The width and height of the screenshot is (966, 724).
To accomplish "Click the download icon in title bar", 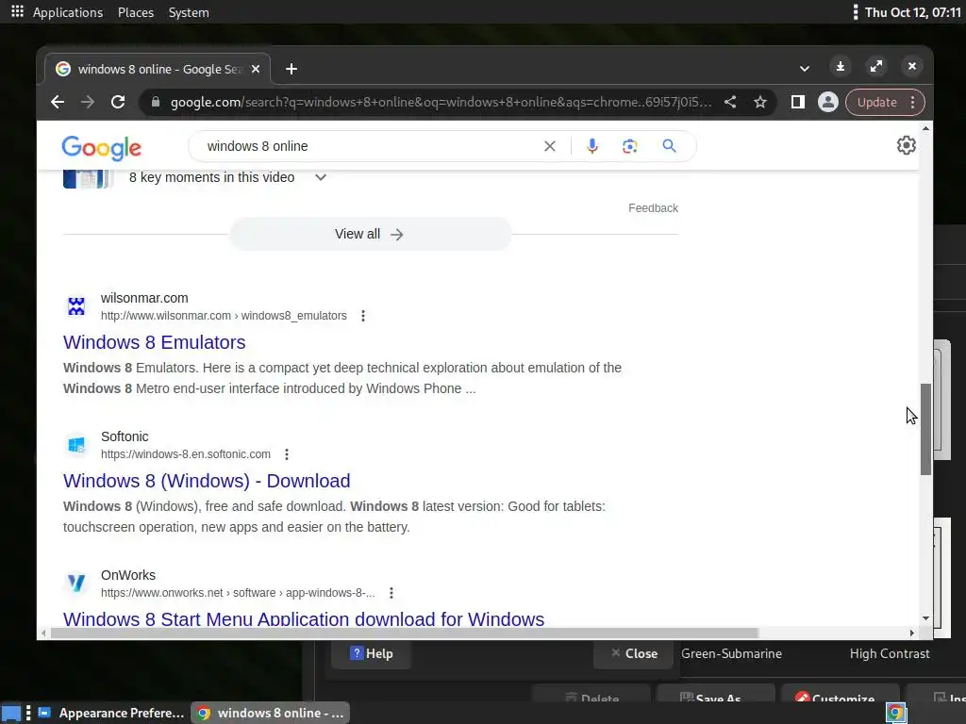I will [x=841, y=67].
